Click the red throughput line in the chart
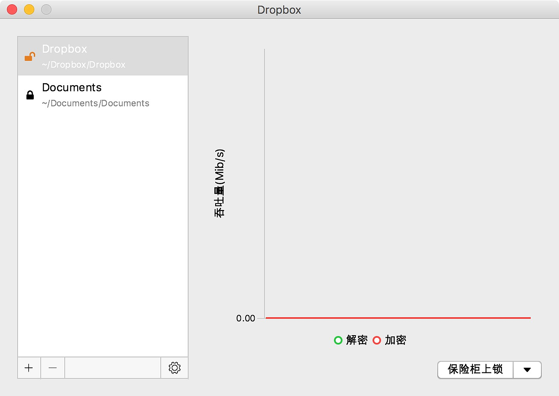The height and width of the screenshot is (396, 559). (398, 318)
